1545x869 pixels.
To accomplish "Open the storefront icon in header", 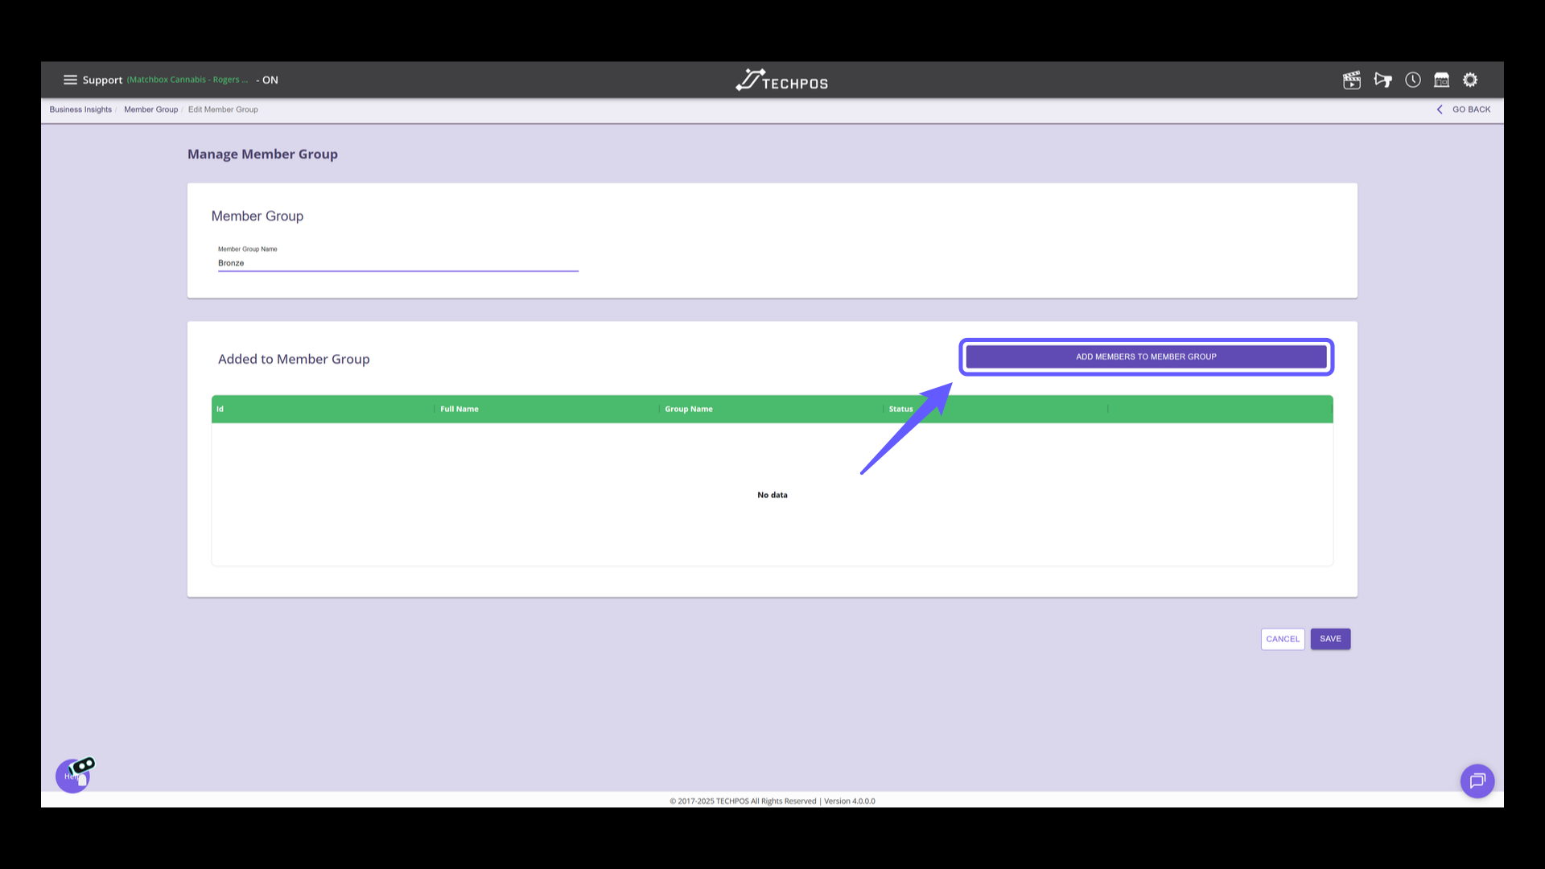I will (x=1441, y=80).
